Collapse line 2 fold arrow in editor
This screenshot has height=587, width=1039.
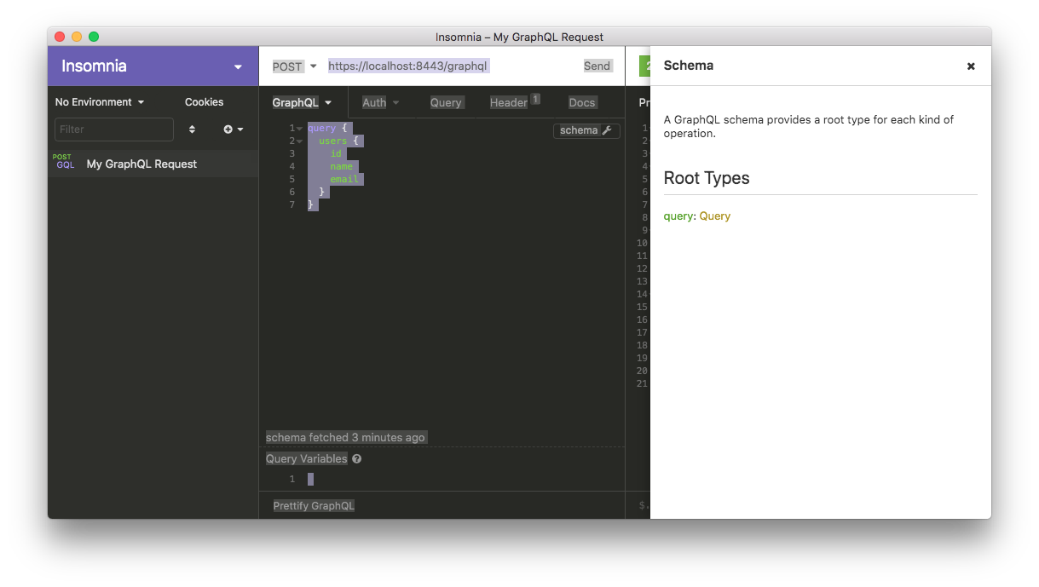click(x=300, y=141)
